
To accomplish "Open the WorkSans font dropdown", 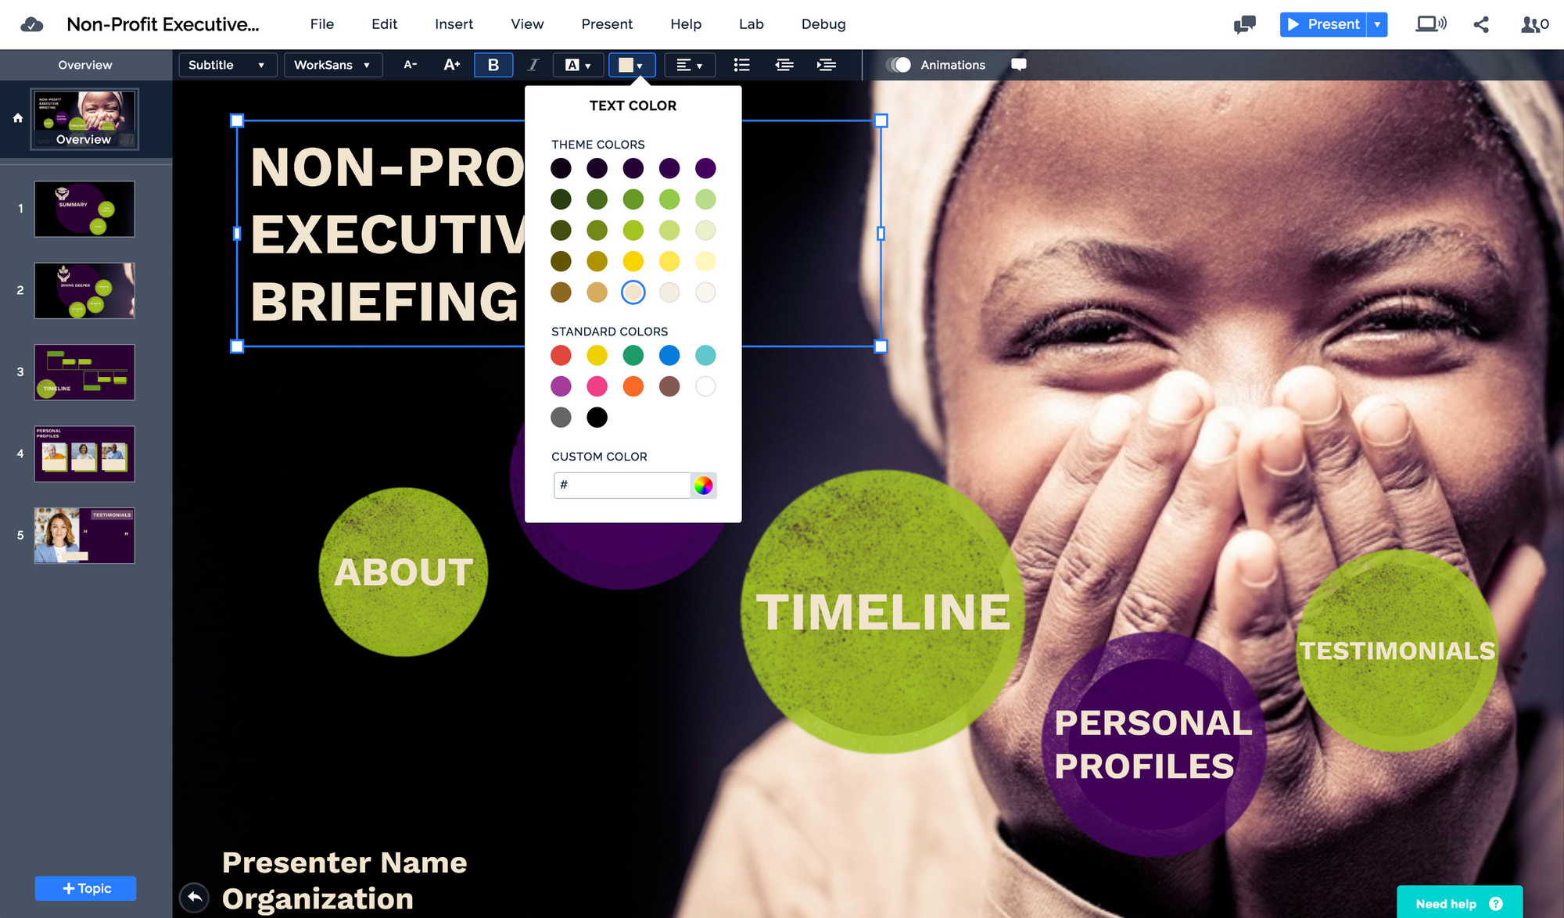I will pos(333,65).
